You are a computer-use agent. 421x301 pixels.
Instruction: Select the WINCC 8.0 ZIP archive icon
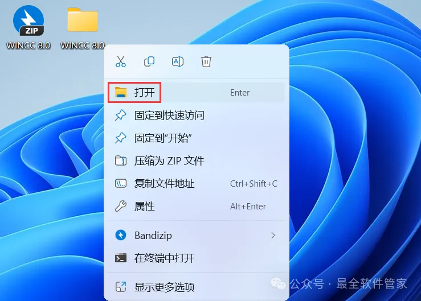(x=28, y=21)
